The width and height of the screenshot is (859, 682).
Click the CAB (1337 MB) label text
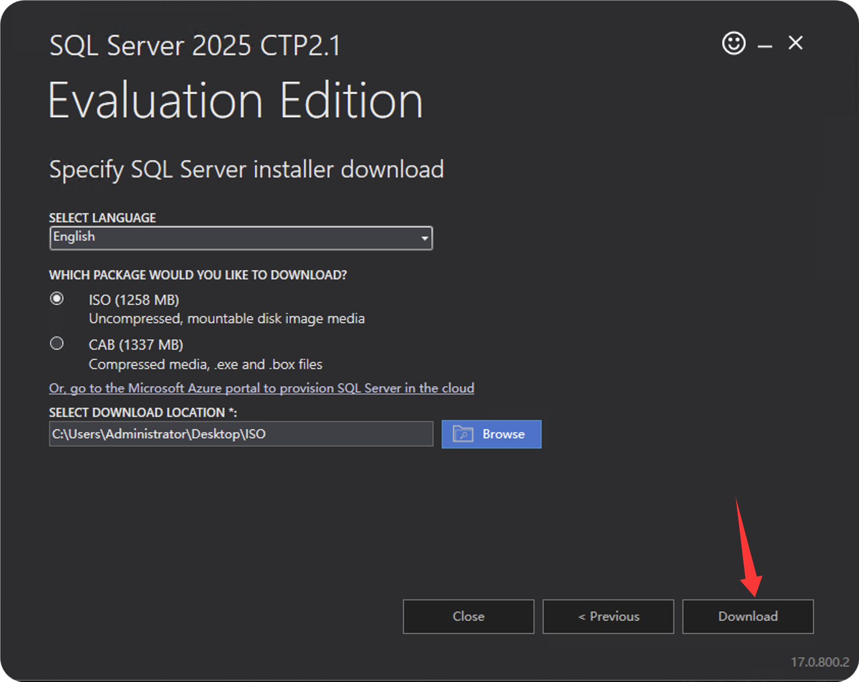click(136, 345)
